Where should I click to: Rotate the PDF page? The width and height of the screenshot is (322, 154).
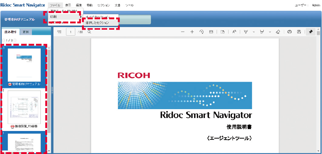(x=202, y=32)
